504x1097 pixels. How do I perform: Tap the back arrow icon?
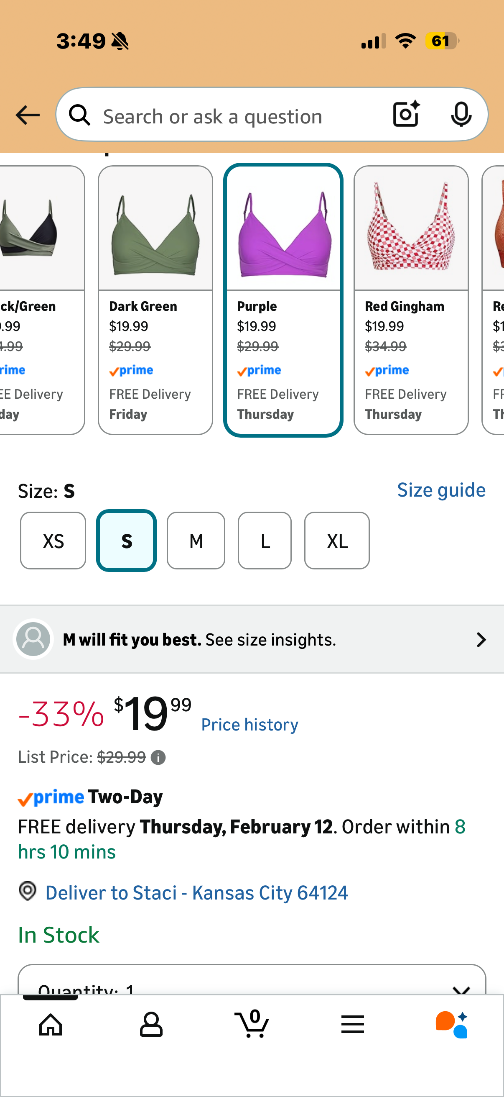pos(28,115)
